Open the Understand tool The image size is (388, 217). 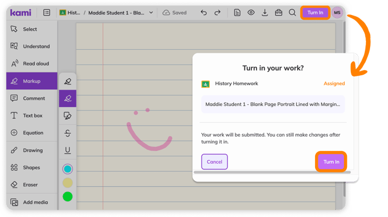(x=32, y=46)
